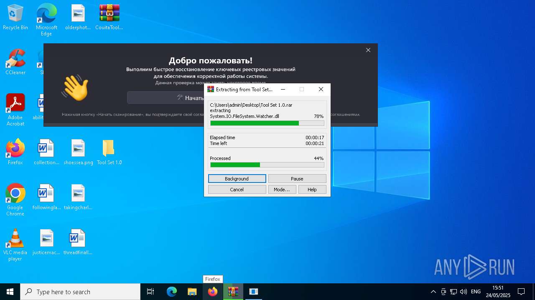Open Help in the extraction dialog
Image resolution: width=535 pixels, height=300 pixels.
pos(312,190)
